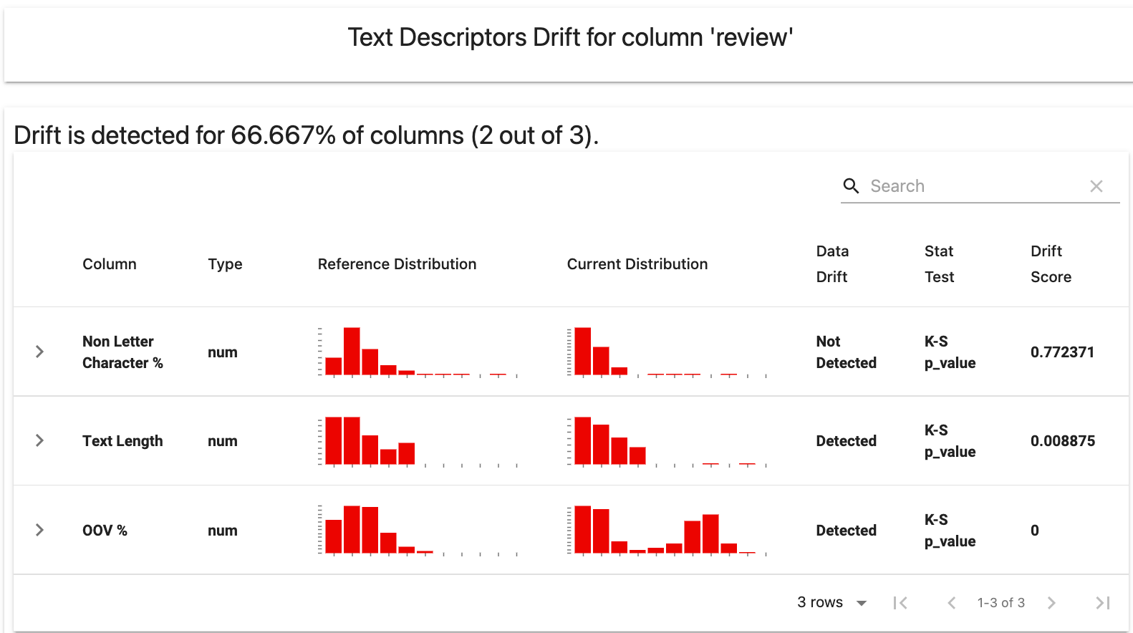Open the '3 rows' per-page dropdown
This screenshot has width=1133, height=633.
831,602
